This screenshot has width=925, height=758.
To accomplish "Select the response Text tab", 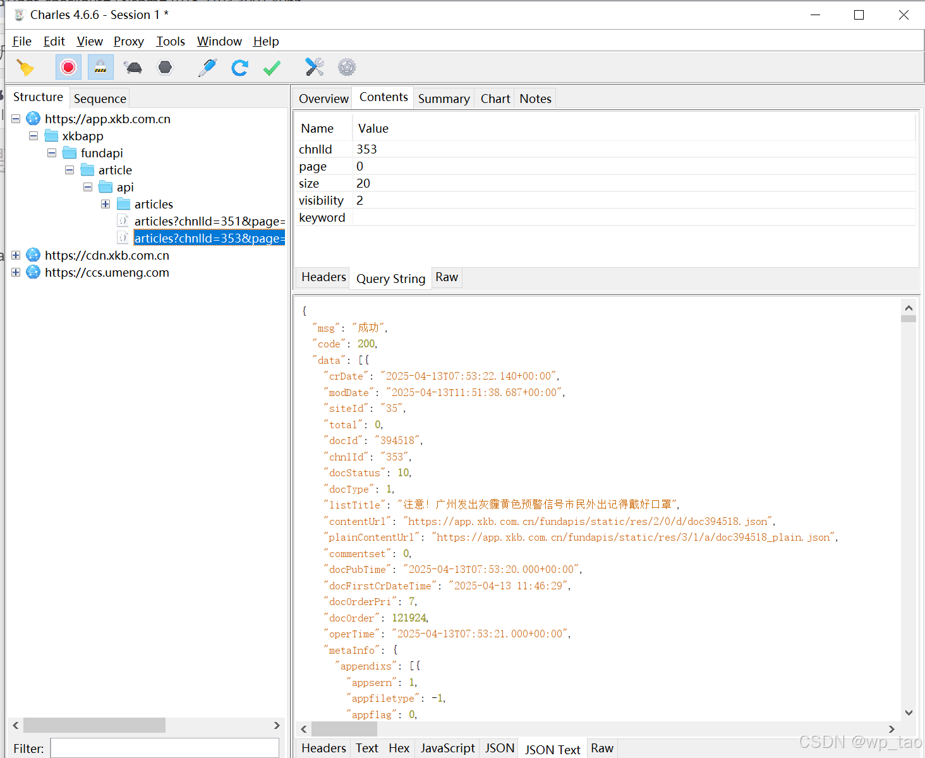I will 366,748.
